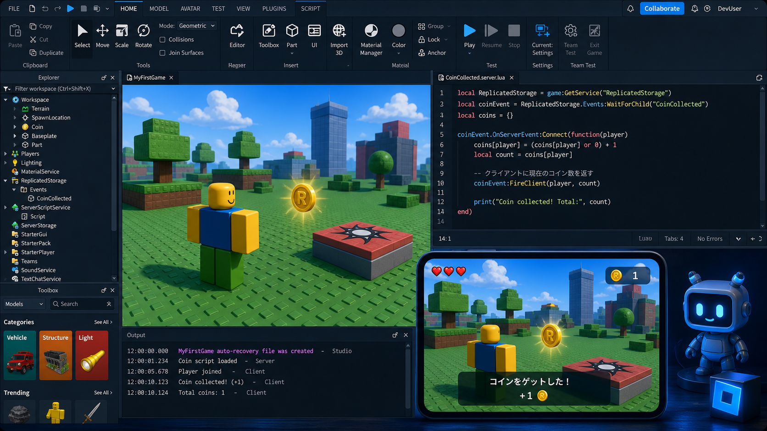
Task: Open Current Settings for testing
Action: coord(542,40)
